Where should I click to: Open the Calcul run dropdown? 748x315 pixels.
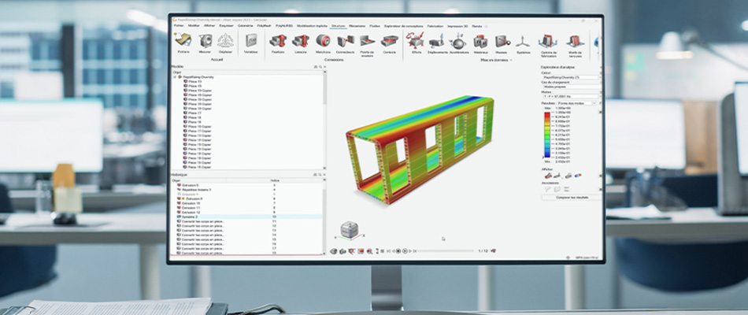coord(571,77)
